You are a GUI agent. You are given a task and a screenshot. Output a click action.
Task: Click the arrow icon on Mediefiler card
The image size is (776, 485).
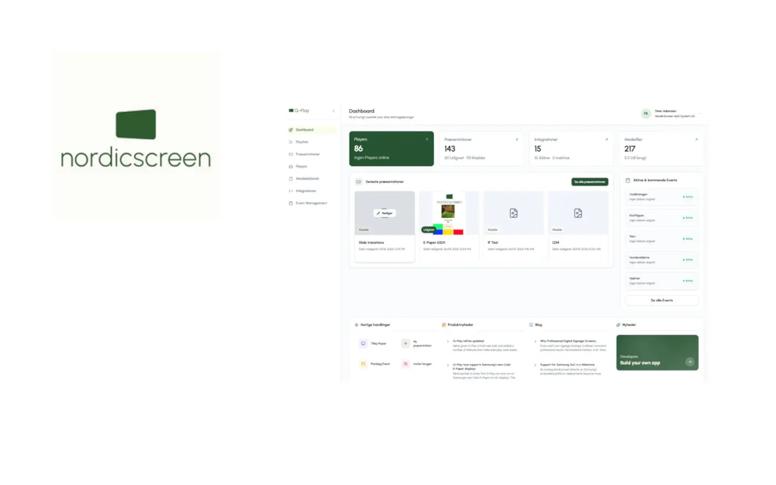696,139
